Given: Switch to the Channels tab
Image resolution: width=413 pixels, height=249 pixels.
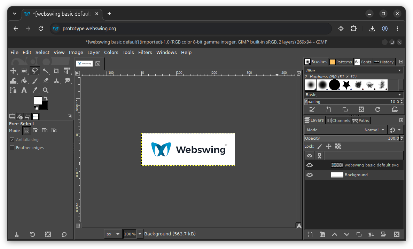Looking at the screenshot, I should [x=338, y=120].
